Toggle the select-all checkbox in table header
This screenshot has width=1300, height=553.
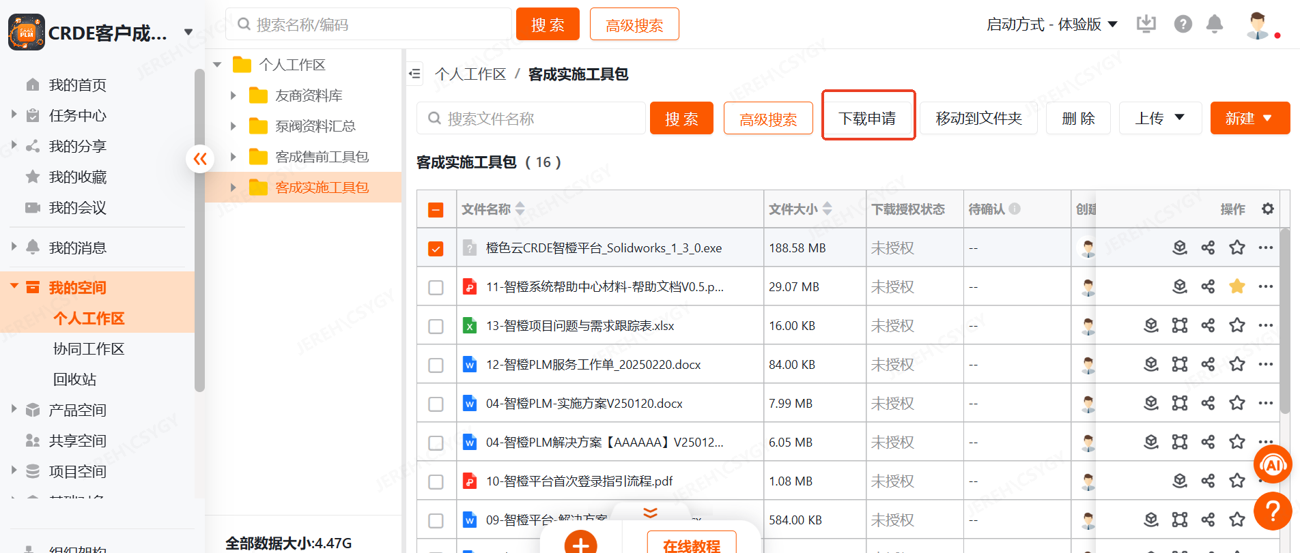(x=436, y=210)
